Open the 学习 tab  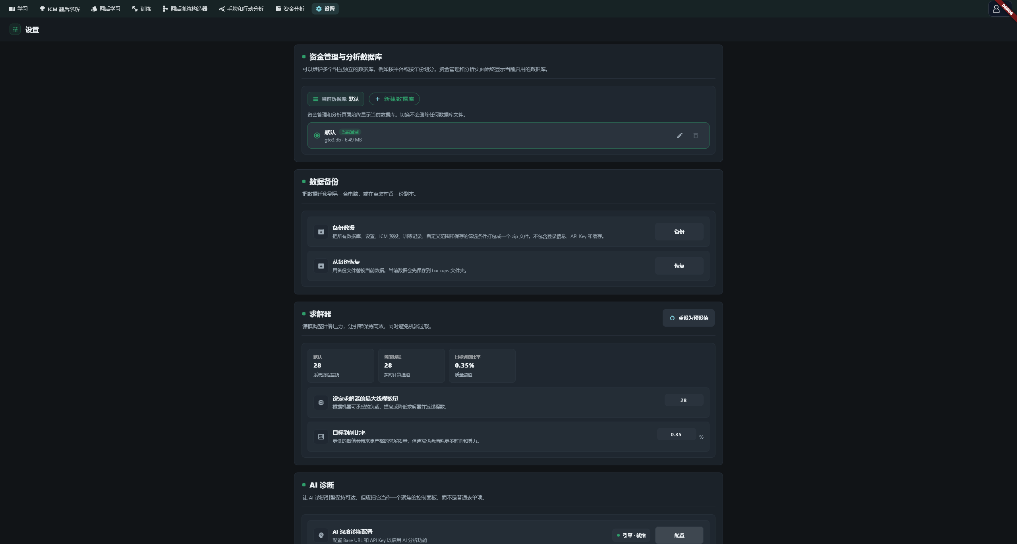[18, 9]
